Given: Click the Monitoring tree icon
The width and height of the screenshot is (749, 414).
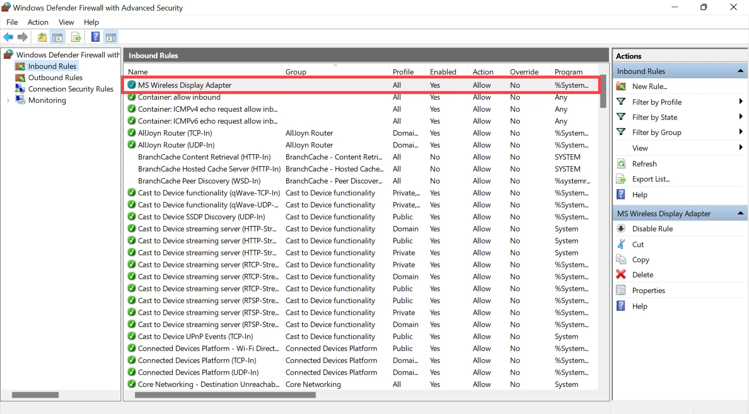Looking at the screenshot, I should pos(20,100).
